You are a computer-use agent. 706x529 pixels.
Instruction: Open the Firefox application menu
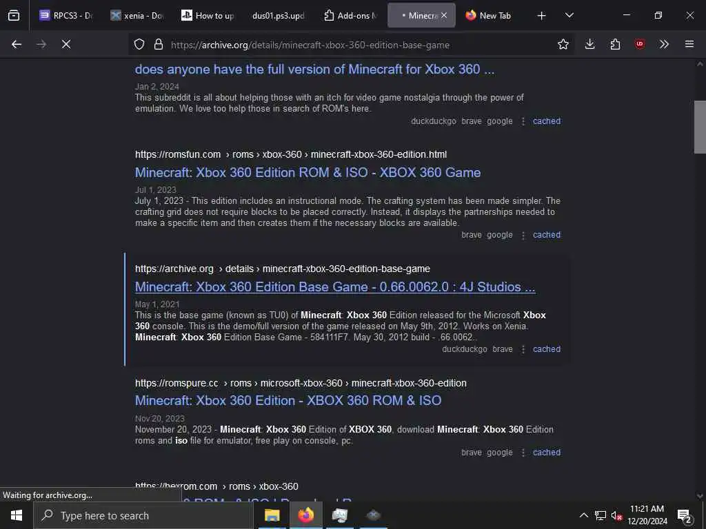pos(689,44)
